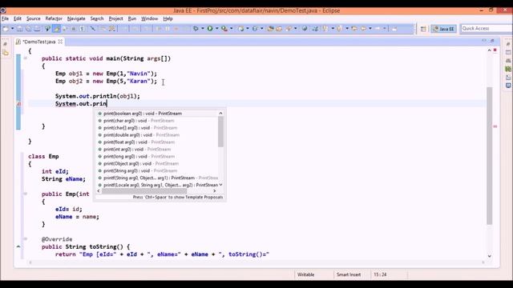Select print(int arg0) proposal
The height and width of the screenshot is (288, 513).
(157, 150)
